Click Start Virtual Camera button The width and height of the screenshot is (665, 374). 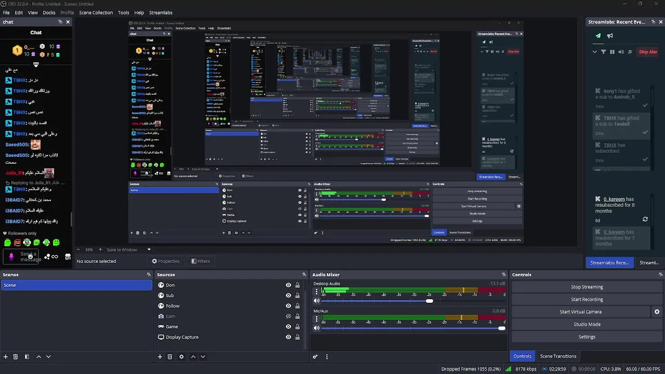580,312
